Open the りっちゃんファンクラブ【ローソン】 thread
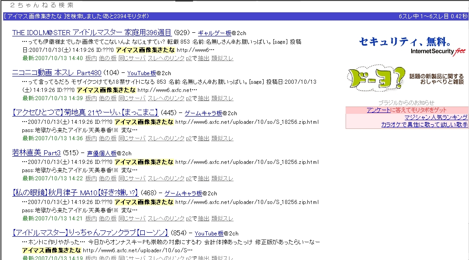469x260 pixels. (x=90, y=233)
